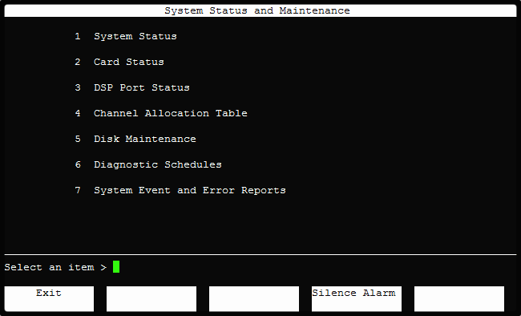The image size is (521, 316).
Task: Focus the Select an item input cursor
Action: pos(116,267)
